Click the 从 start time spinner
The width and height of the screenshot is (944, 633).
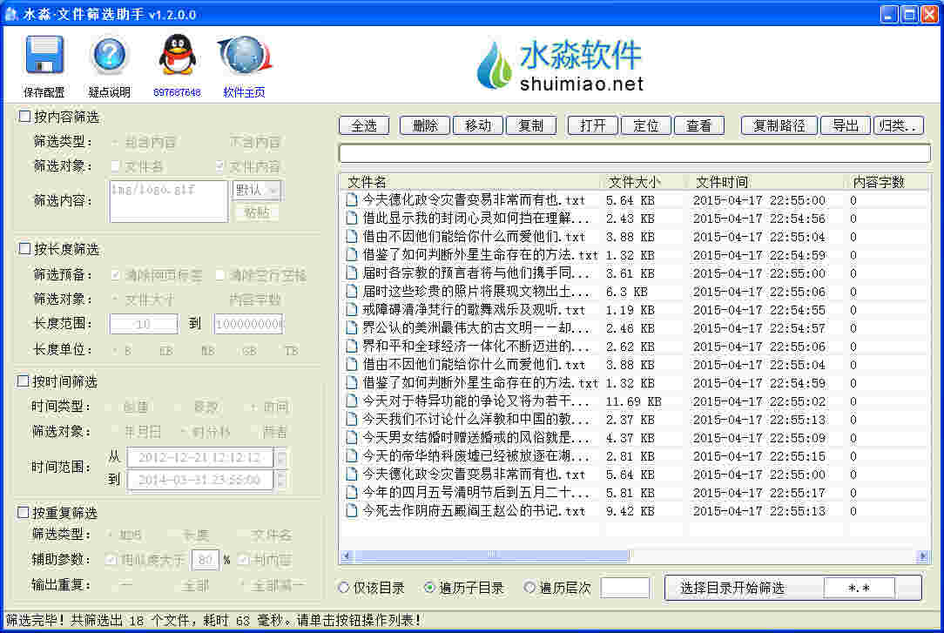pos(280,458)
